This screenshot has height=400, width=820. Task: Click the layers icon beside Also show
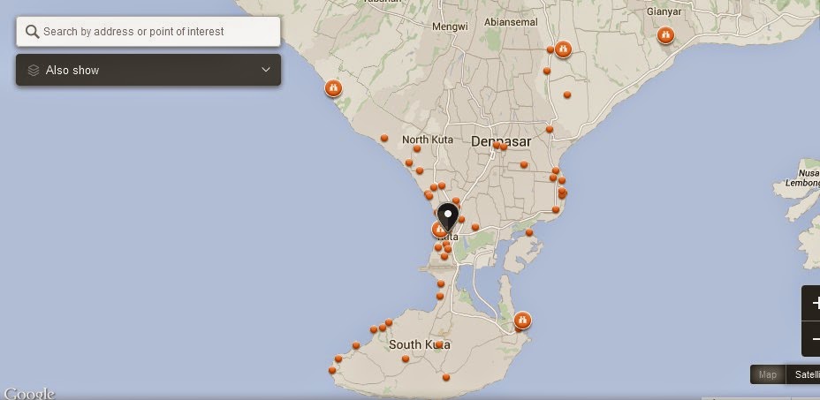pyautogui.click(x=34, y=70)
